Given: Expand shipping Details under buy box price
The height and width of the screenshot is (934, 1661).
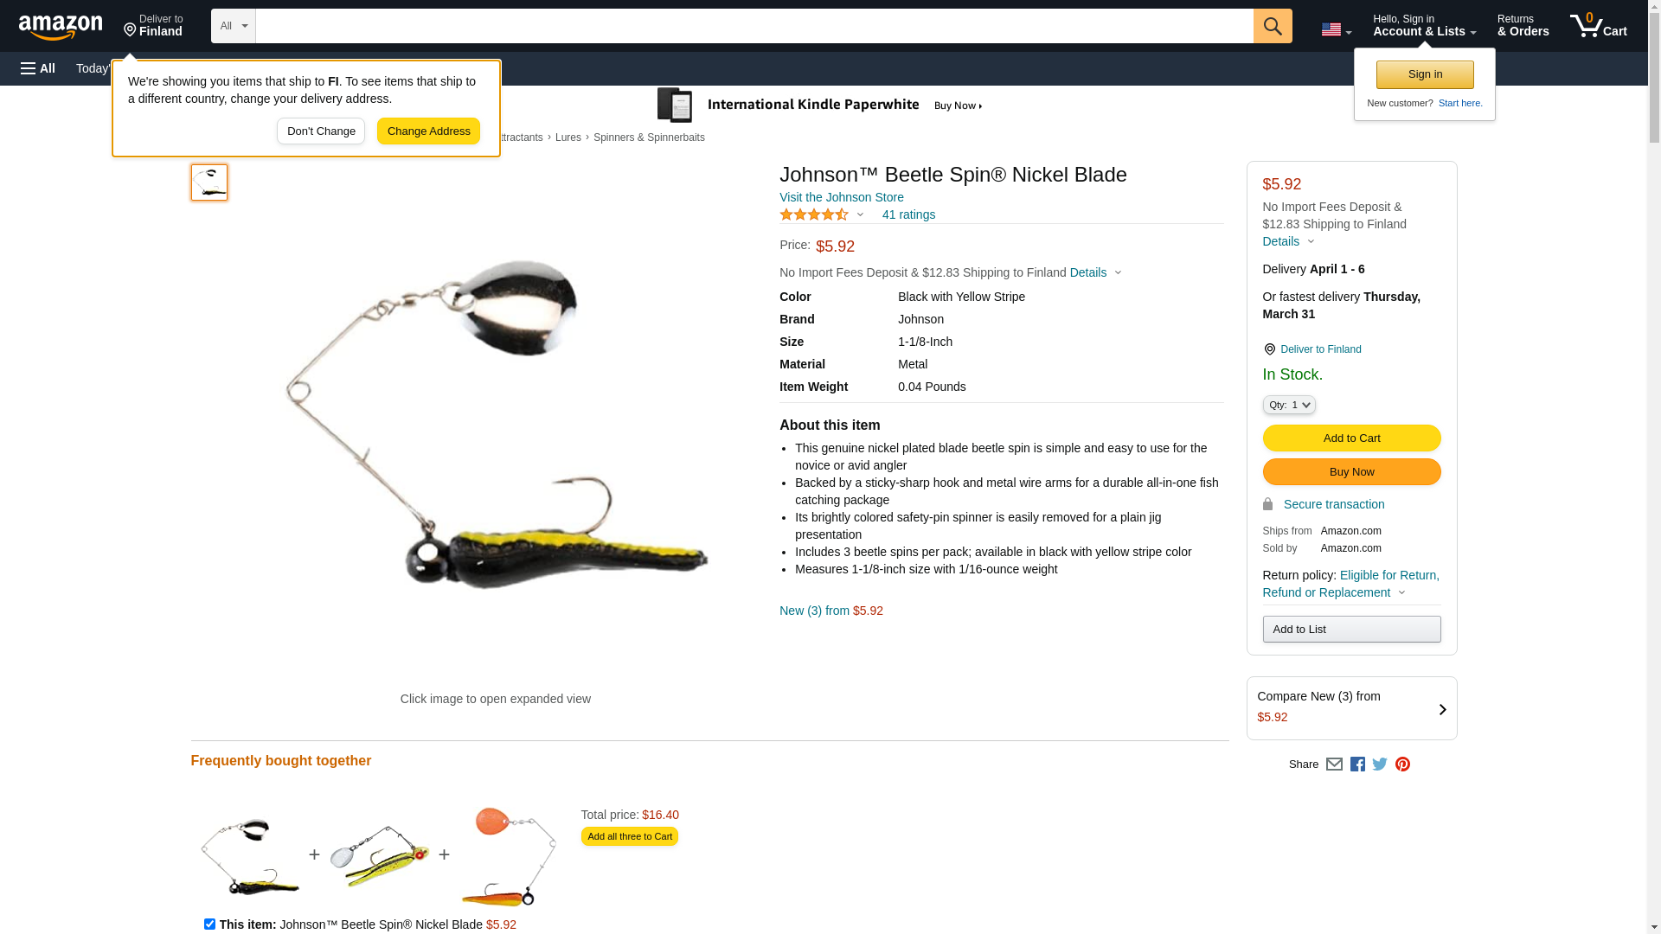Looking at the screenshot, I should point(1288,241).
